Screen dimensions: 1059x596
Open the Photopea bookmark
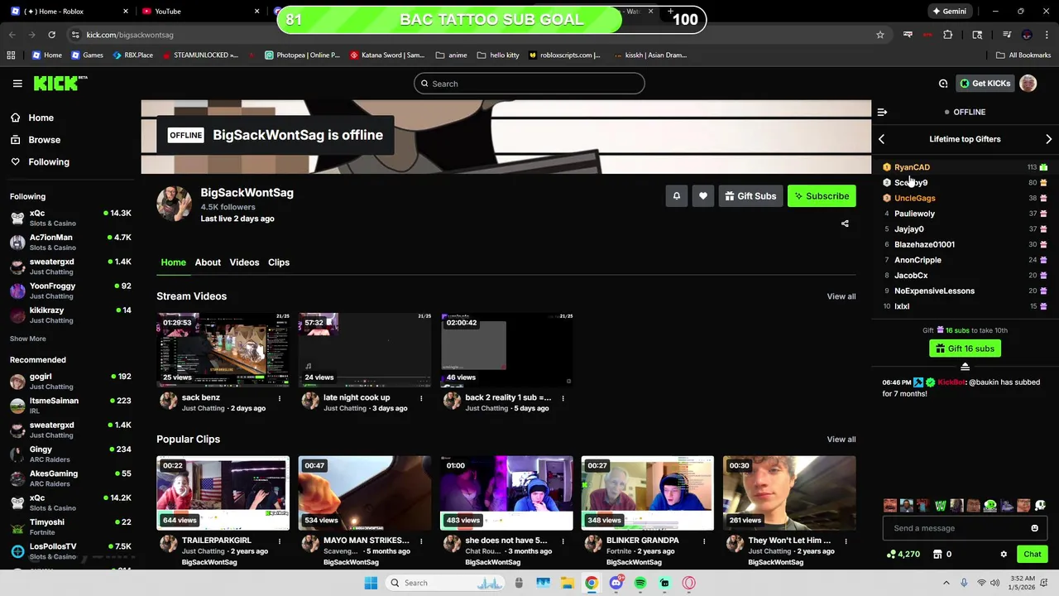(302, 55)
